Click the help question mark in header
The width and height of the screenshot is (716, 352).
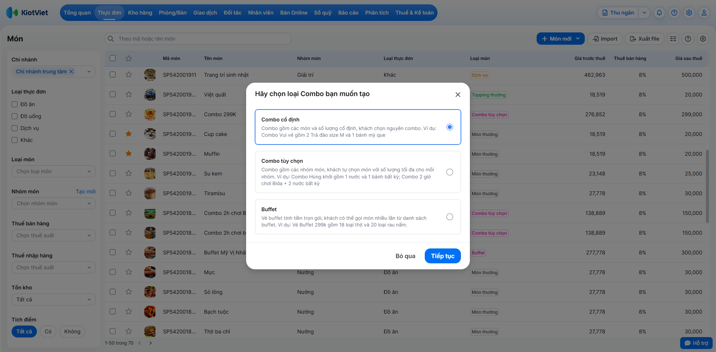coord(674,13)
